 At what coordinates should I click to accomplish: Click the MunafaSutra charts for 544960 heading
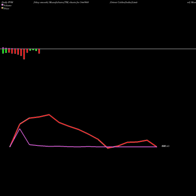click(x=61, y=2)
